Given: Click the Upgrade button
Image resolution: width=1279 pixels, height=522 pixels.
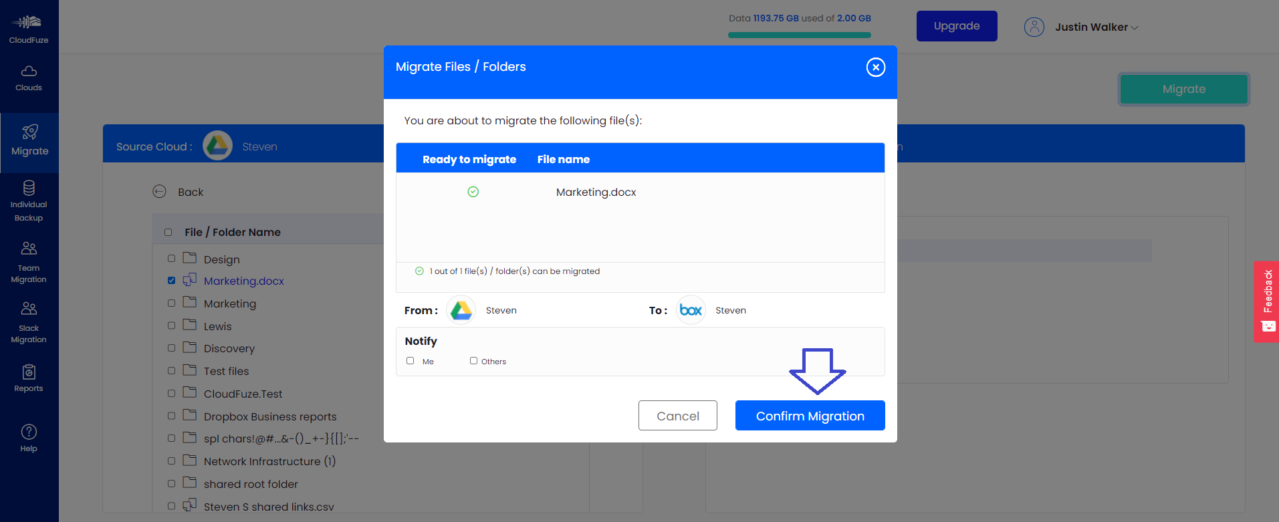Looking at the screenshot, I should coord(957,26).
